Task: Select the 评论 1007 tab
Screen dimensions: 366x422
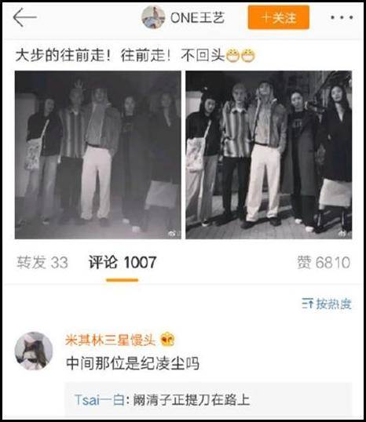Action: coord(123,263)
